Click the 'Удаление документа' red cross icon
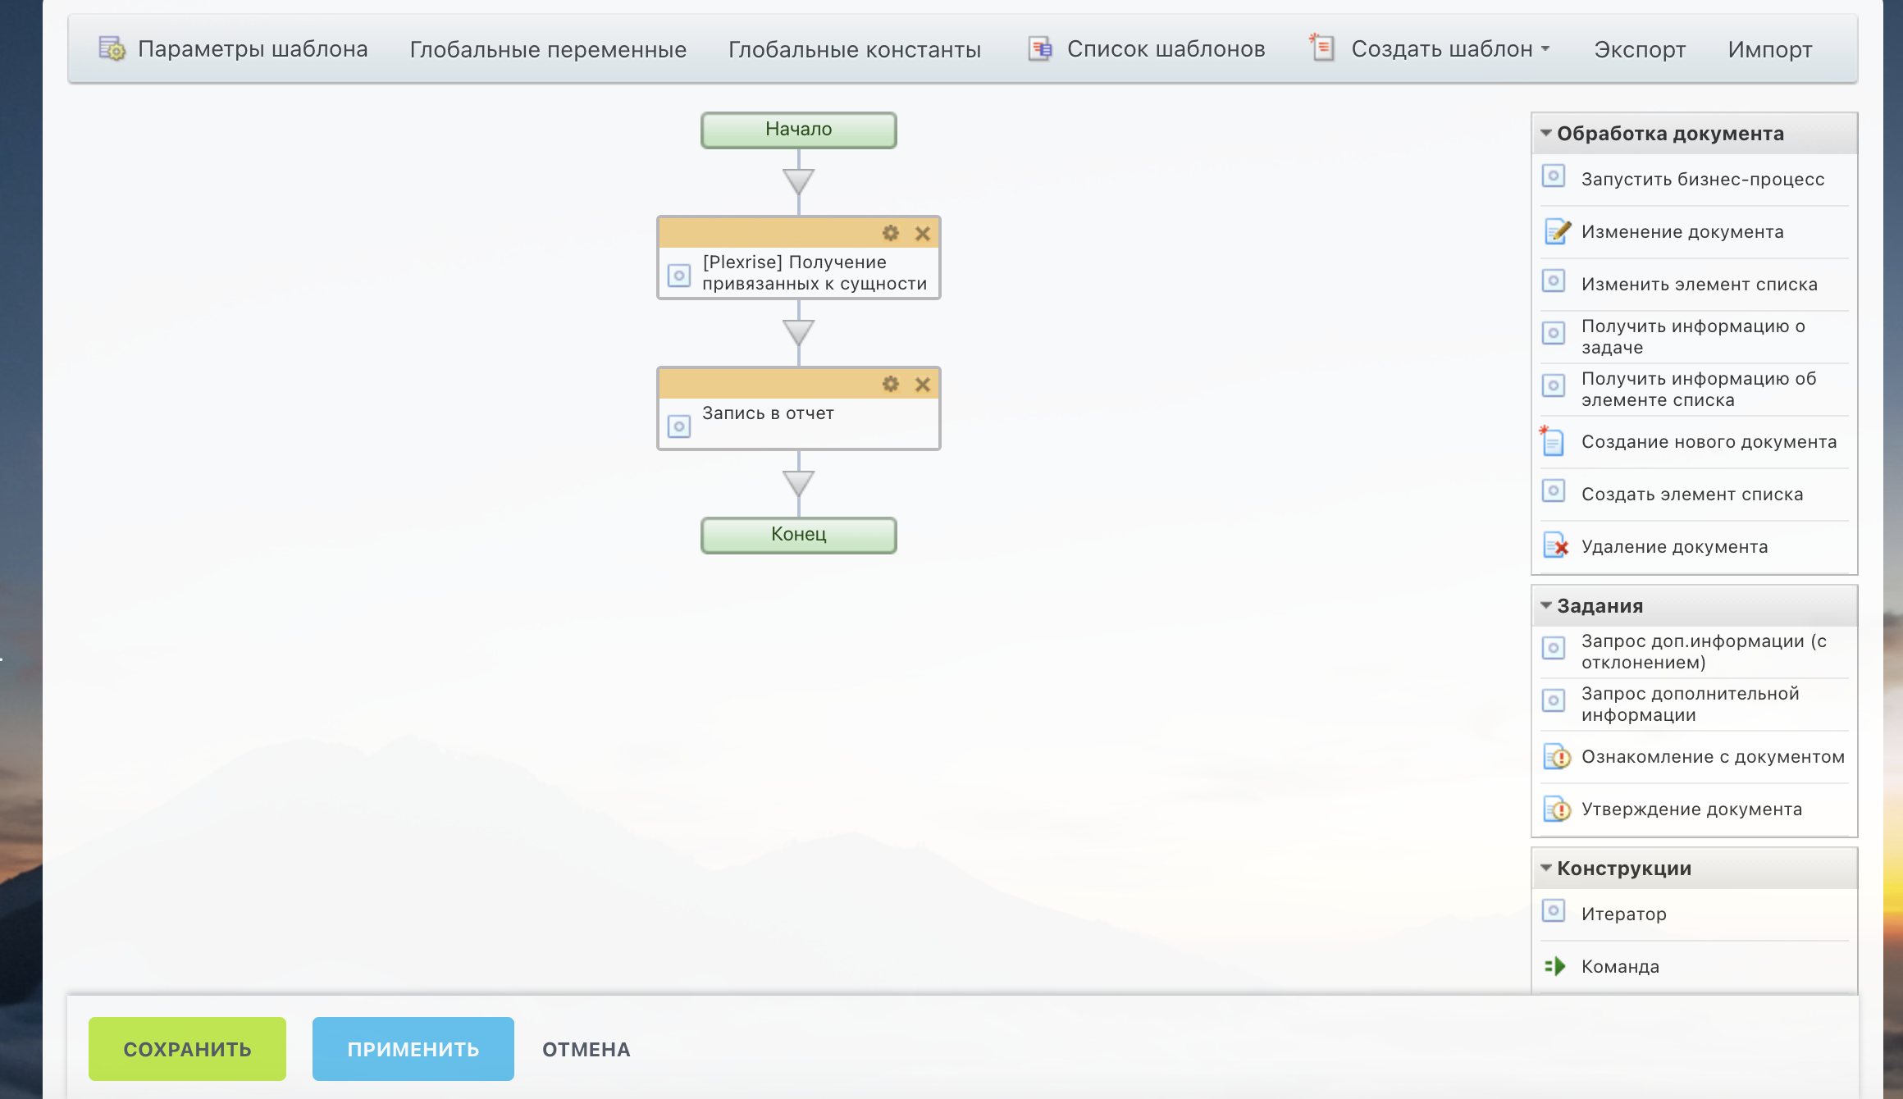This screenshot has height=1099, width=1903. click(x=1556, y=547)
